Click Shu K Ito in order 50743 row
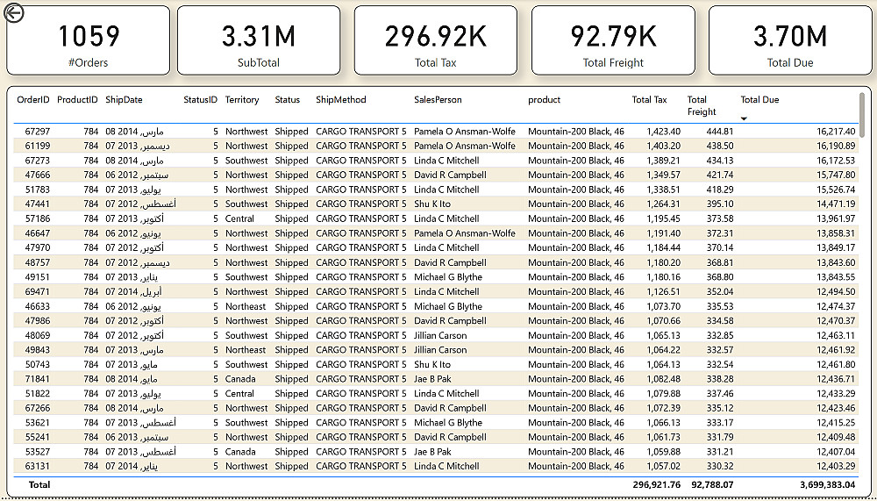This screenshot has width=877, height=501. click(431, 364)
